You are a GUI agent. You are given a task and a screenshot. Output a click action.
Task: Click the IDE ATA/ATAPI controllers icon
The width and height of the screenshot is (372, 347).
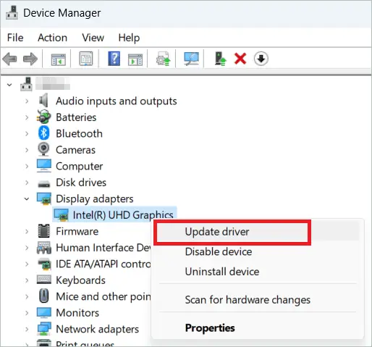click(44, 264)
